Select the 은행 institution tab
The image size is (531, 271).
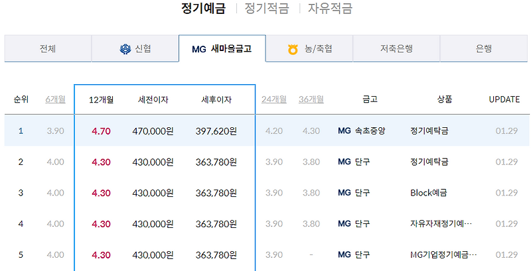click(484, 48)
